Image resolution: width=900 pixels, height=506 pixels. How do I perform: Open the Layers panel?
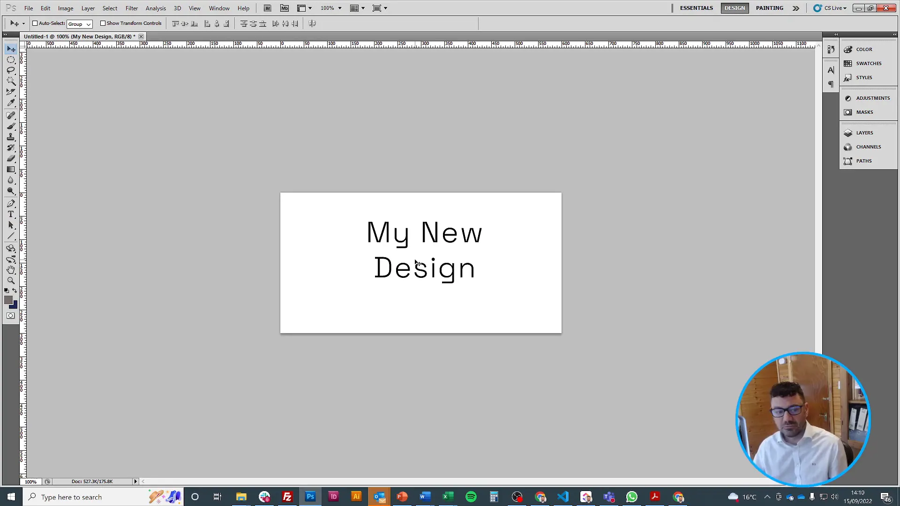[x=864, y=133]
